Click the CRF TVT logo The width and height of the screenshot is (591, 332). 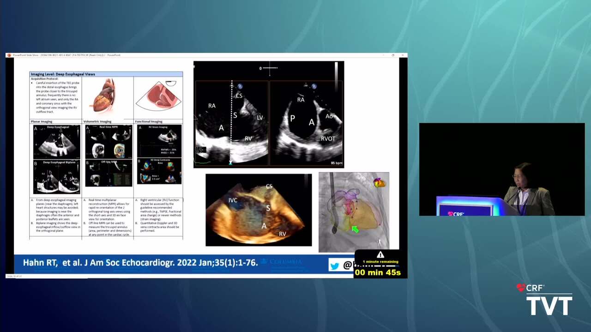tap(545, 299)
